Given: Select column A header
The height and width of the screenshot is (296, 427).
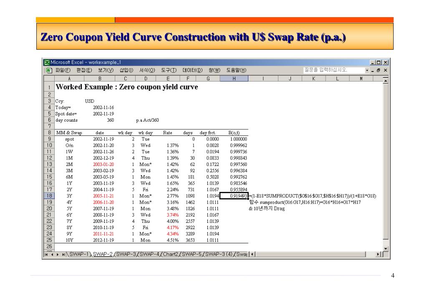Looking at the screenshot, I should click(x=69, y=79).
